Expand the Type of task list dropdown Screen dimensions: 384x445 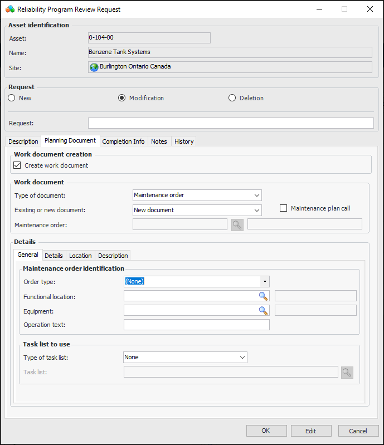coord(185,358)
